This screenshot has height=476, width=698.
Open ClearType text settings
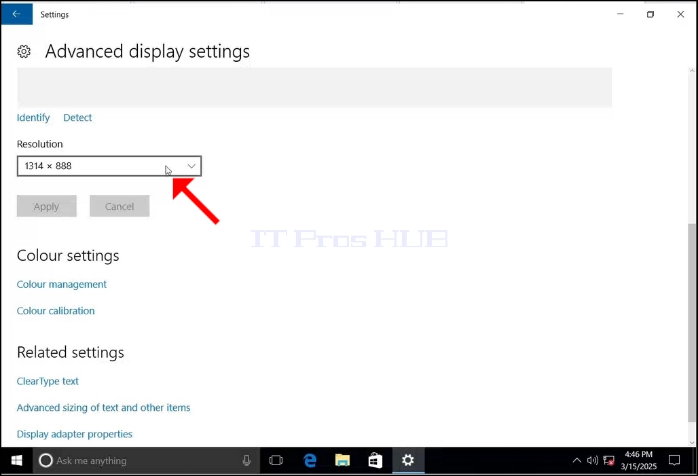pos(48,381)
